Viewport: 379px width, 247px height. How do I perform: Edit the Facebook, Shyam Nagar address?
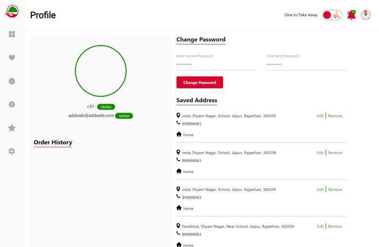click(320, 226)
